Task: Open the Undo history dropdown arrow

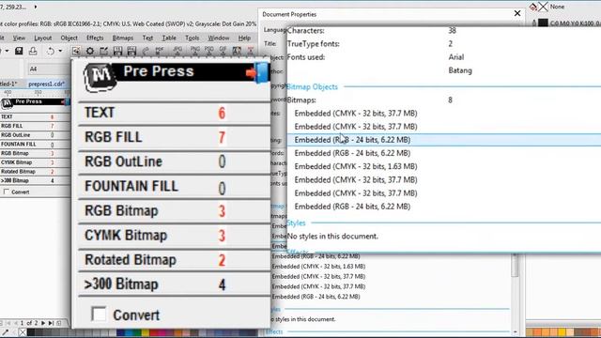Action: tap(60, 51)
